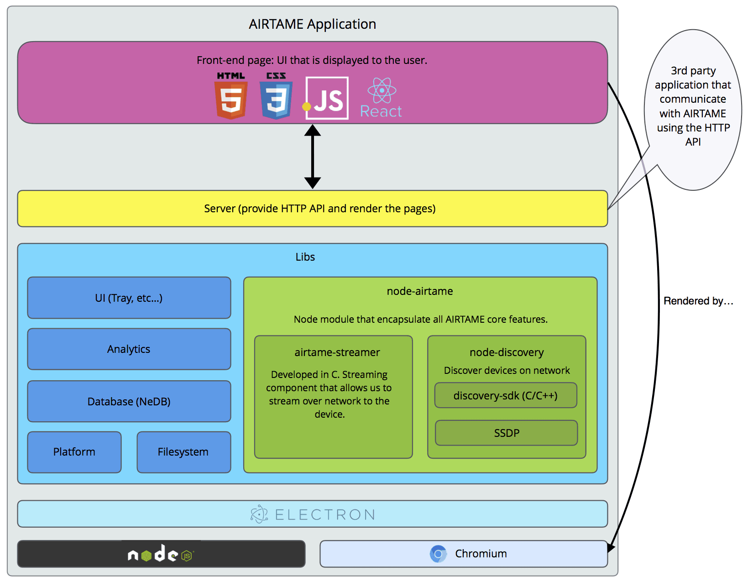Screen dimensions: 753x582
Task: Click 'Discover devices on network' text
Action: [507, 370]
